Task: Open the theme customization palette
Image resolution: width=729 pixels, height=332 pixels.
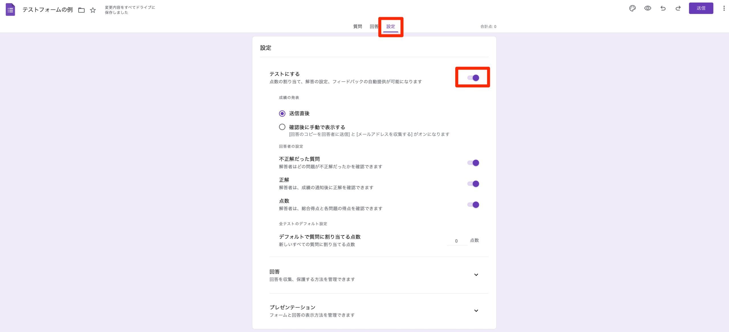Action: click(x=632, y=9)
